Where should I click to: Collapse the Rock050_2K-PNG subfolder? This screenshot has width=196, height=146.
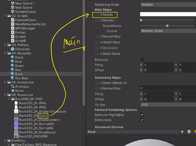9,99
